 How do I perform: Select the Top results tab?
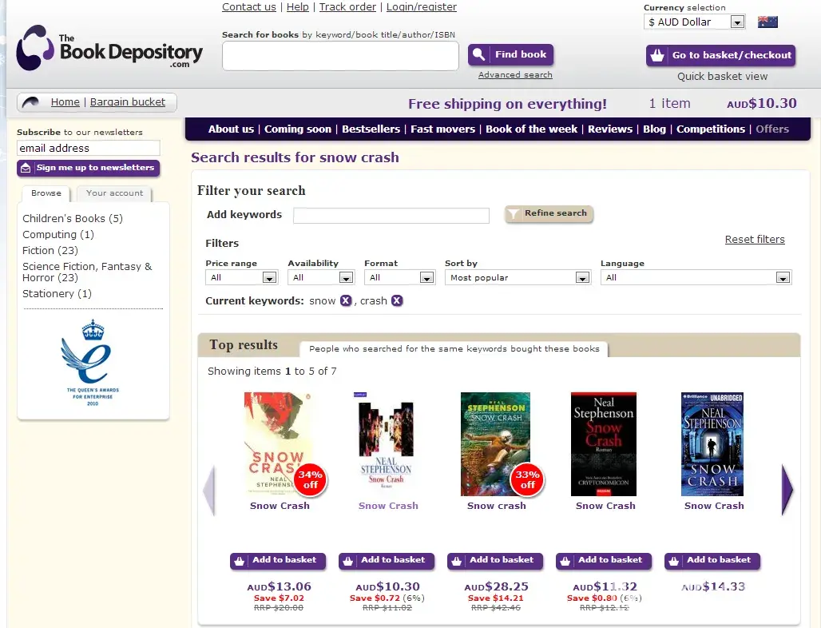tap(244, 344)
